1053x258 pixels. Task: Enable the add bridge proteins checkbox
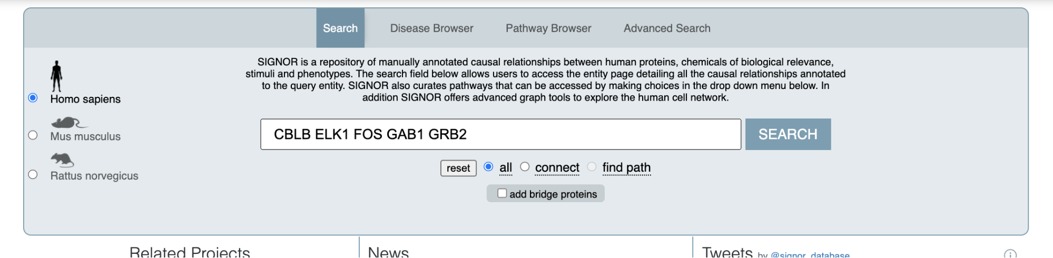[x=502, y=193]
